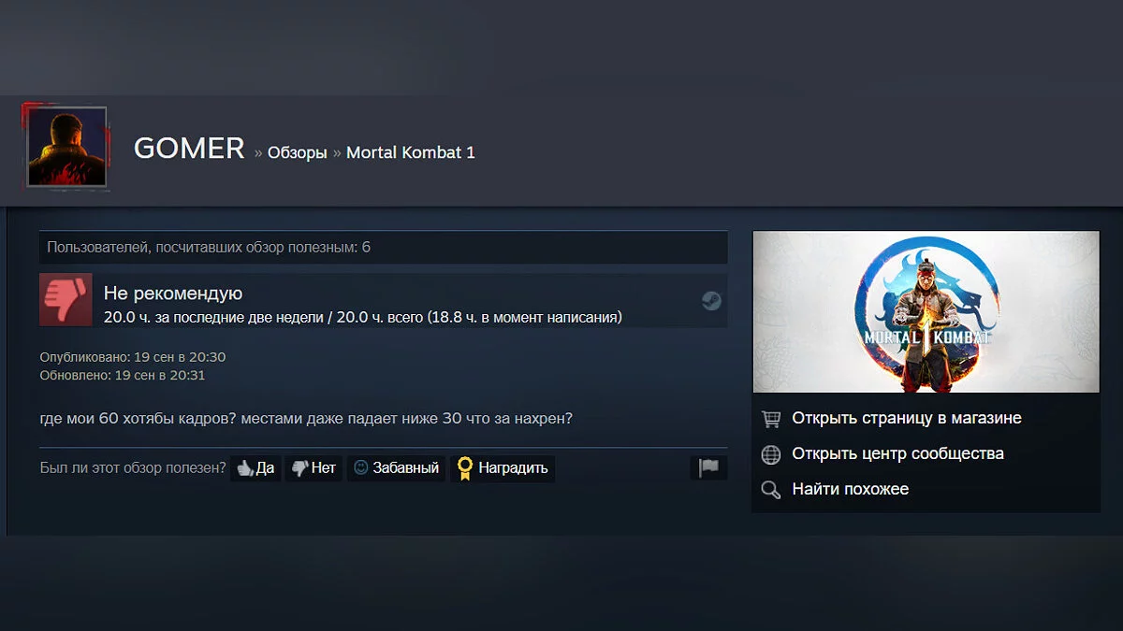Click the shopping cart icon
Image resolution: width=1123 pixels, height=631 pixels.
pos(771,419)
